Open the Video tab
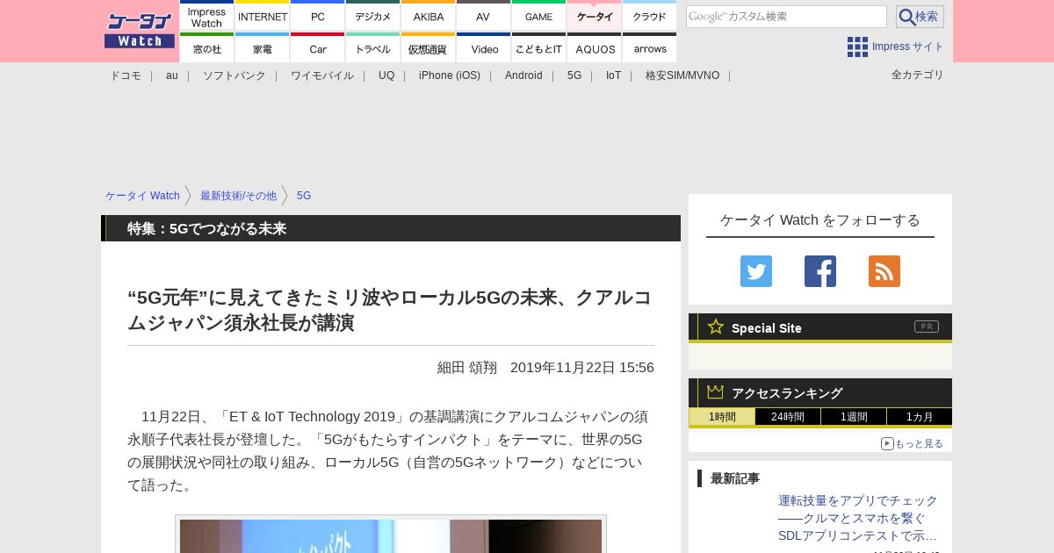Viewport: 1054px width, 553px height. 483,47
